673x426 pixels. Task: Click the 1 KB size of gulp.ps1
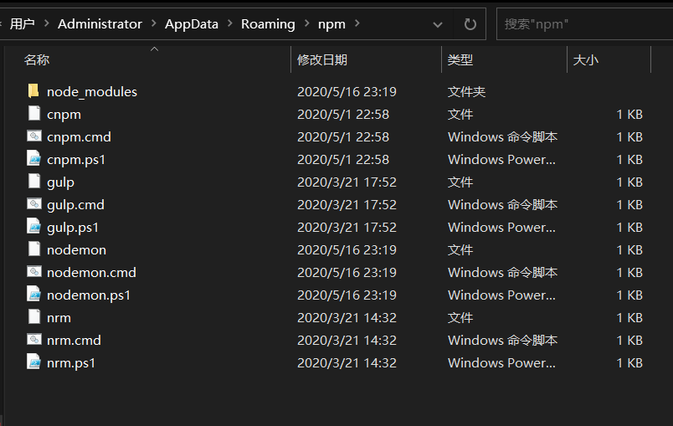(629, 228)
